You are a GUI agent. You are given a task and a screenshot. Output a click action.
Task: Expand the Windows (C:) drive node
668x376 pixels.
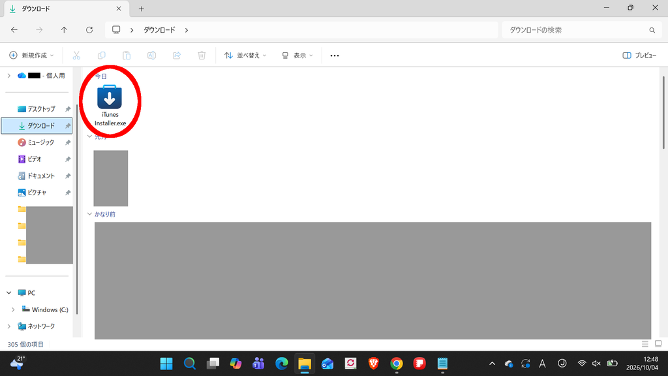(x=13, y=309)
